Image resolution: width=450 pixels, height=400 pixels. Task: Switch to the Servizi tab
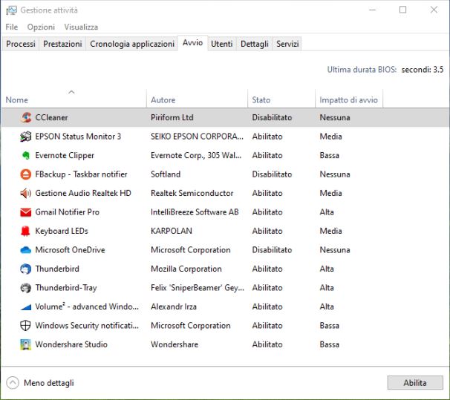pyautogui.click(x=287, y=44)
